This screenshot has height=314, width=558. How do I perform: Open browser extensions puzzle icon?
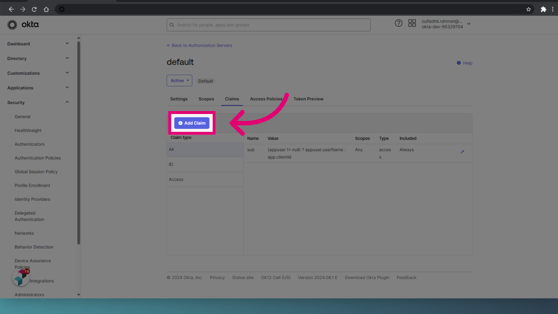point(543,9)
